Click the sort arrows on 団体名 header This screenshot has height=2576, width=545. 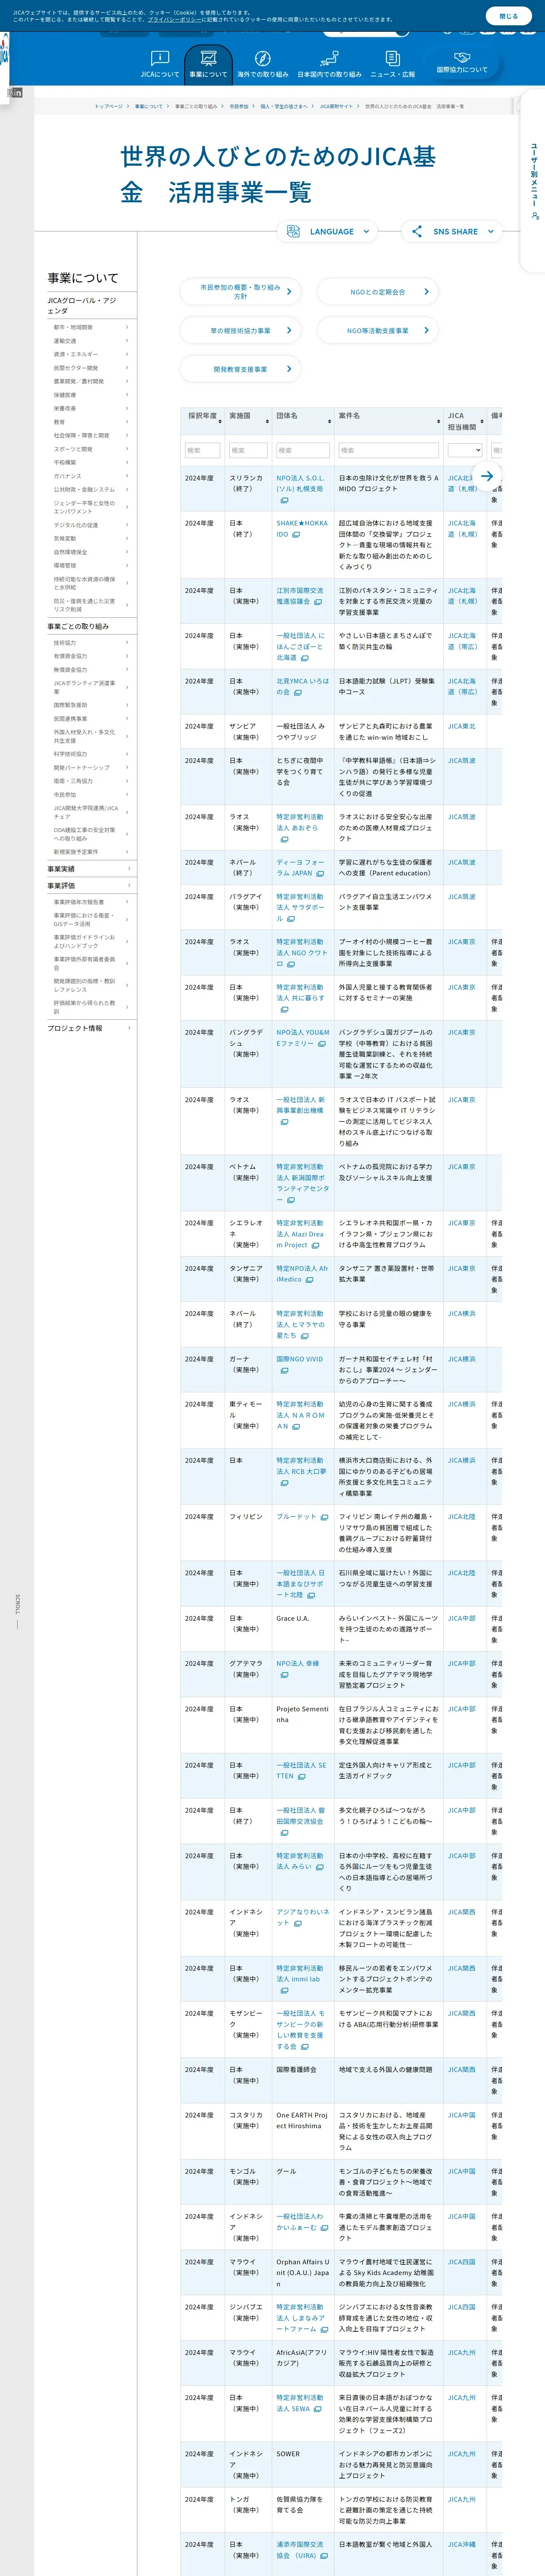pyautogui.click(x=329, y=421)
